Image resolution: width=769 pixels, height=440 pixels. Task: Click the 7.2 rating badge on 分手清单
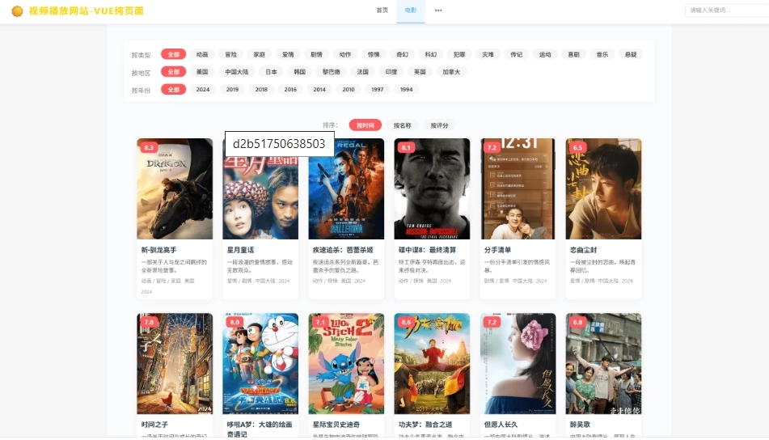pyautogui.click(x=492, y=148)
